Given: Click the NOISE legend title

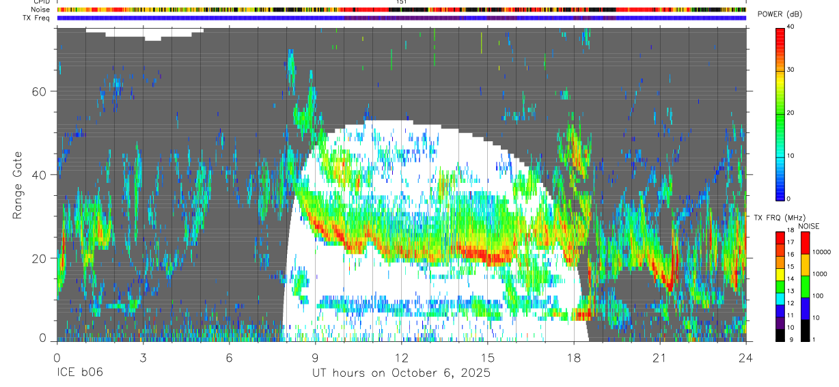Looking at the screenshot, I should coord(809,225).
